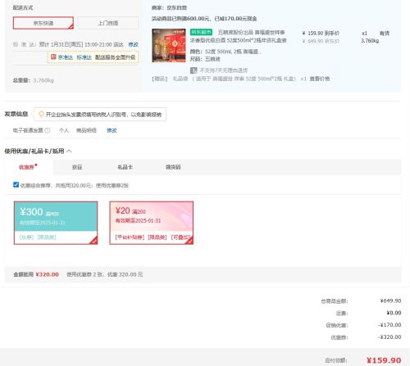Screen dimensions: 410x366
Task: Switch to the 礼品卡 tab
Action: (125, 167)
